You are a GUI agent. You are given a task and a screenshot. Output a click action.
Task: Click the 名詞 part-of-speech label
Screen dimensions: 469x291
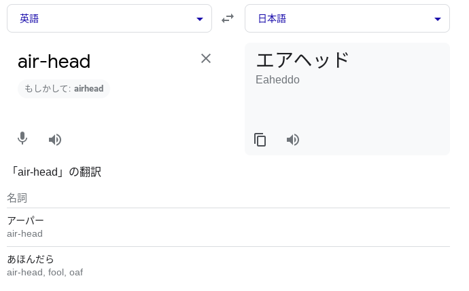click(x=17, y=198)
